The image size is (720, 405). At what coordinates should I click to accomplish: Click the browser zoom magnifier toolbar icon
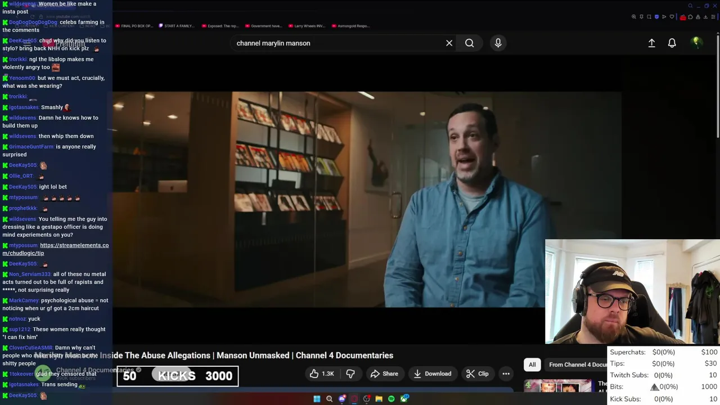(634, 17)
